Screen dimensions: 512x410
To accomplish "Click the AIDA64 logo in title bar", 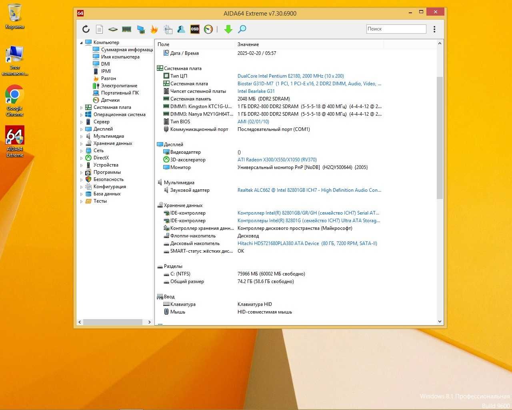I will click(x=80, y=13).
